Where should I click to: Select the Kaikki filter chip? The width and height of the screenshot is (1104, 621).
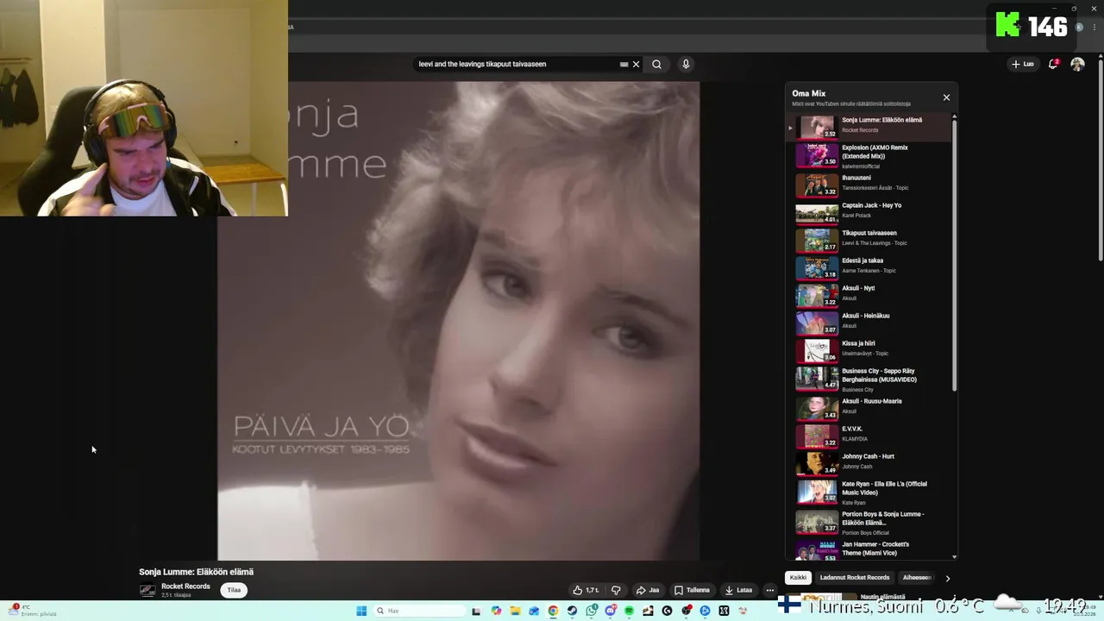(798, 578)
